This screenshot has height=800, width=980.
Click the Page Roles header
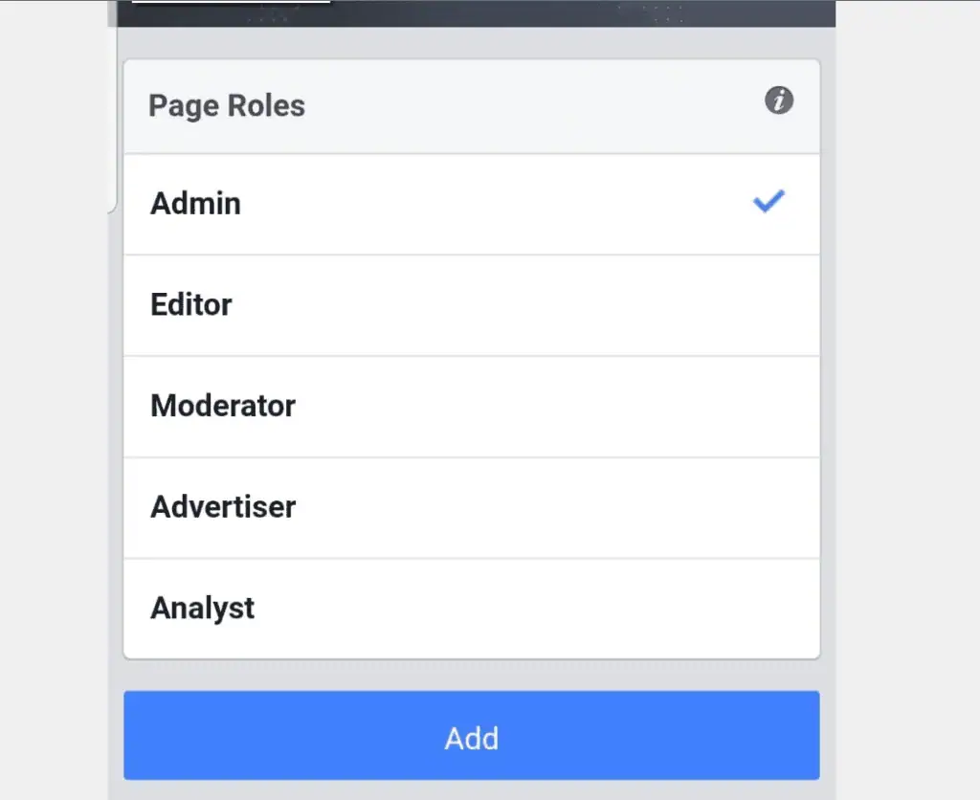(x=226, y=105)
